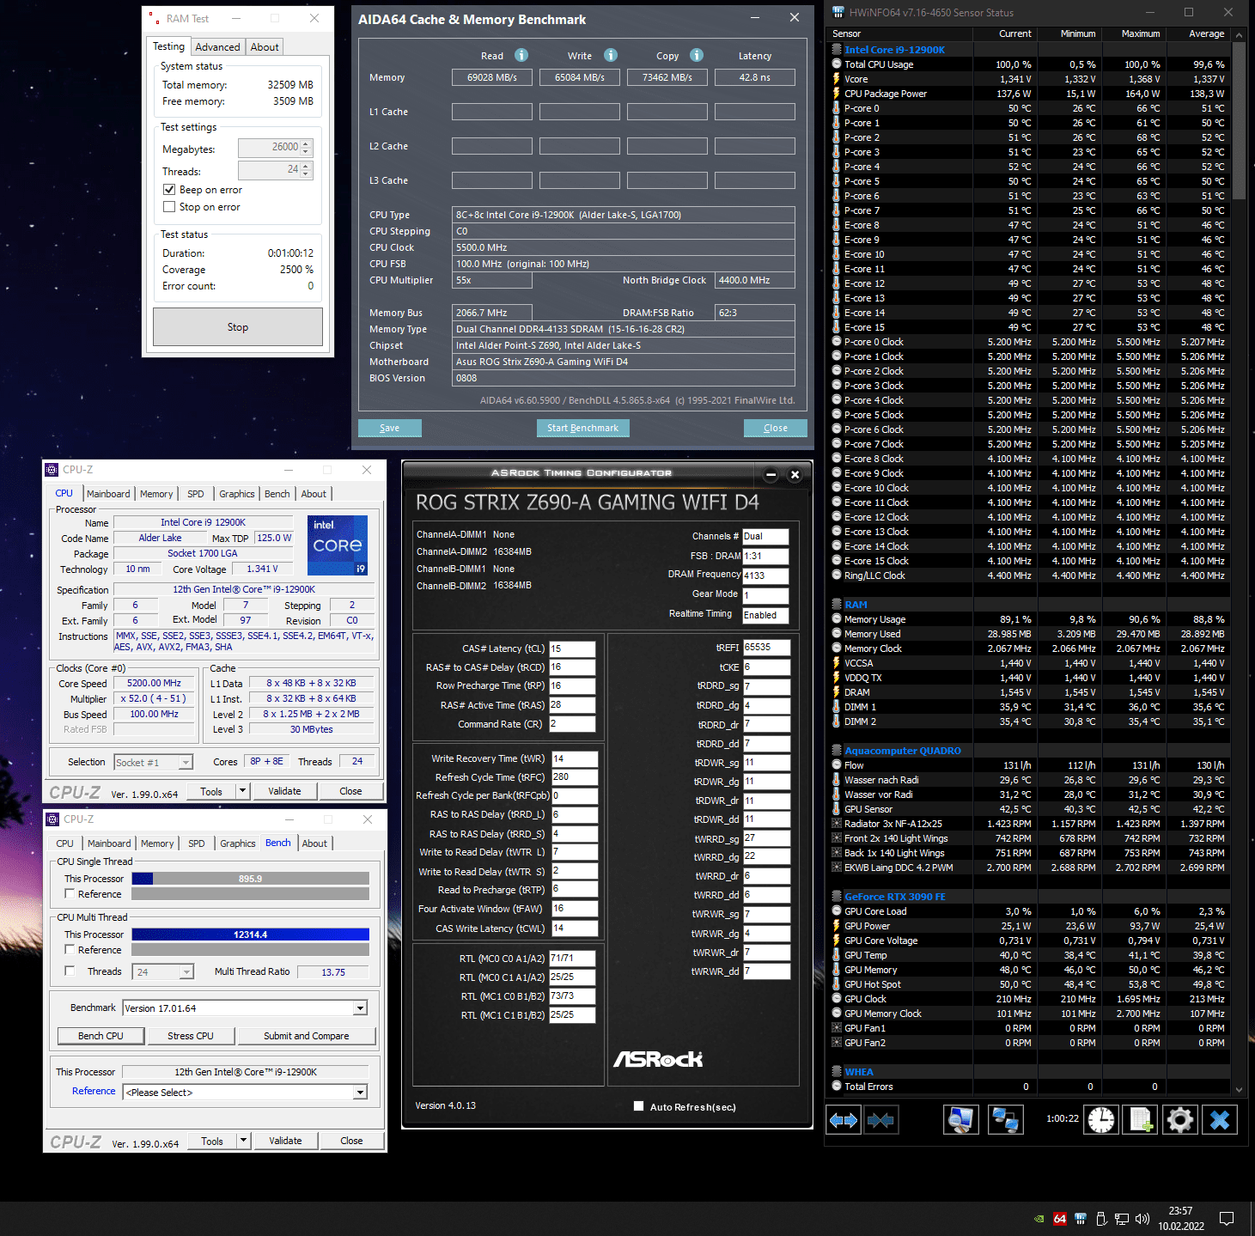
Task: Open network status tray icon
Action: [1122, 1218]
